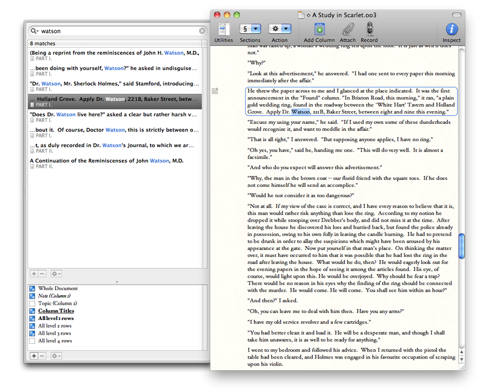Select the match 'A Continuation of the Reminiscenses'

pyautogui.click(x=115, y=163)
